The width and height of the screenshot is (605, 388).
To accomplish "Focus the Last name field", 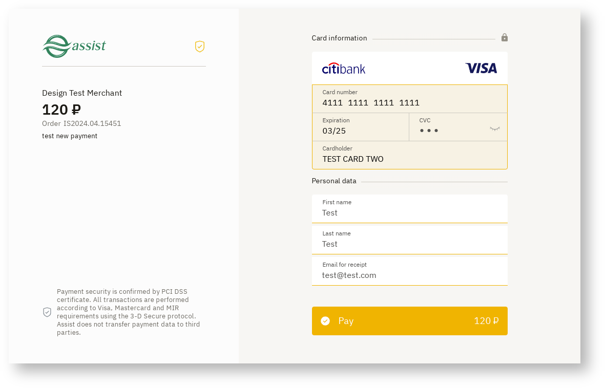I will [x=409, y=244].
